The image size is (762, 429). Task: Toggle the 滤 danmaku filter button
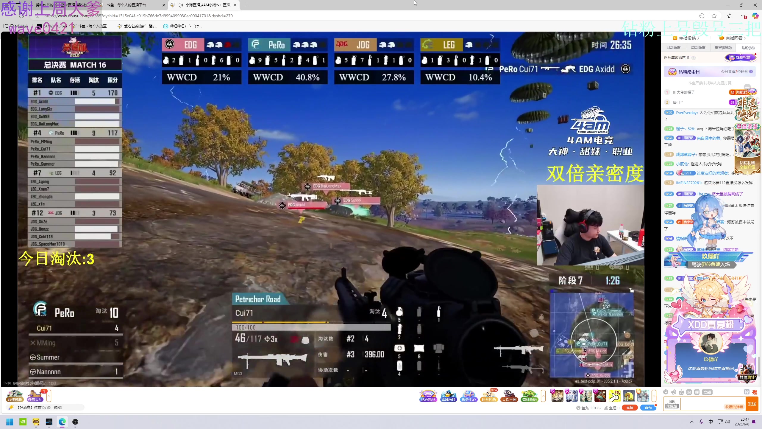(x=747, y=392)
